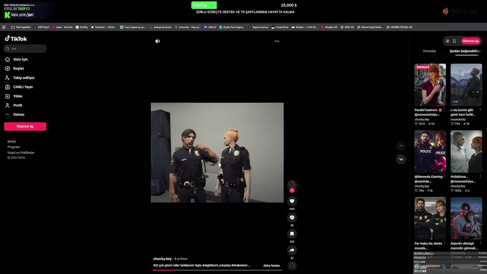
Task: Open the Fav baba kiz video thumbnail
Action: (430, 218)
